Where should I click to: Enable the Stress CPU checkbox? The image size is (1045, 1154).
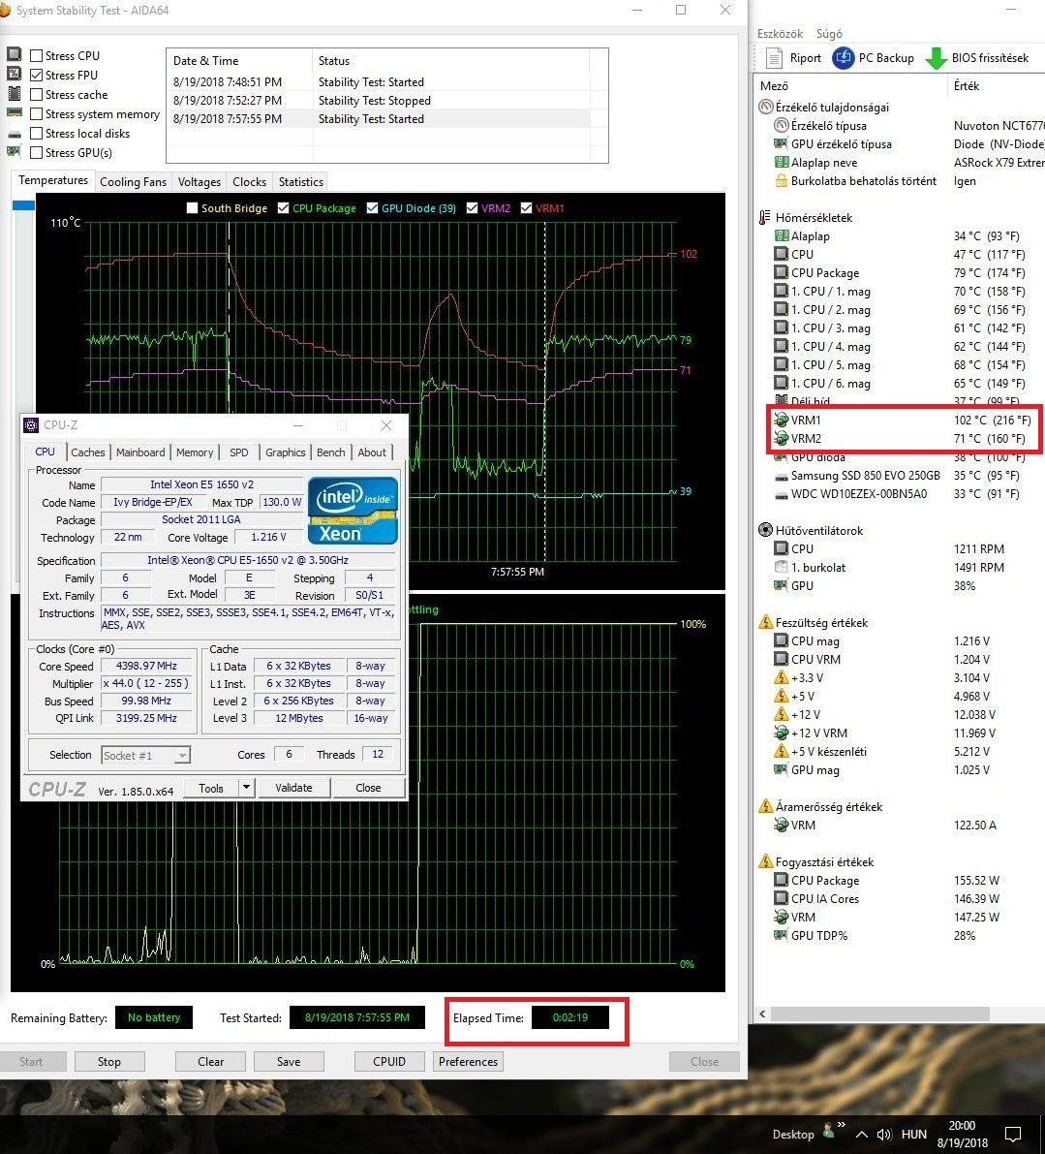[36, 55]
